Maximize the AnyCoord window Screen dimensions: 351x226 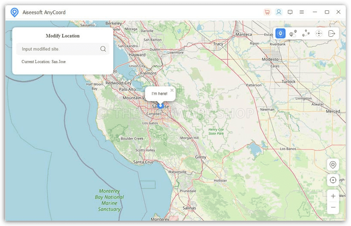(x=327, y=12)
